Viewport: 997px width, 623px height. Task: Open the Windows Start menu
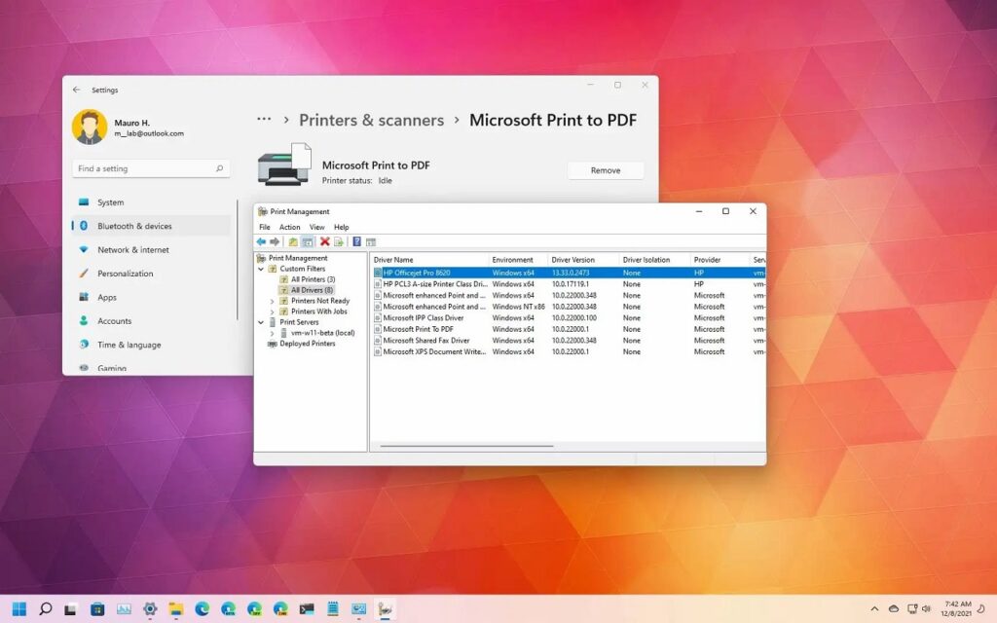(18, 608)
